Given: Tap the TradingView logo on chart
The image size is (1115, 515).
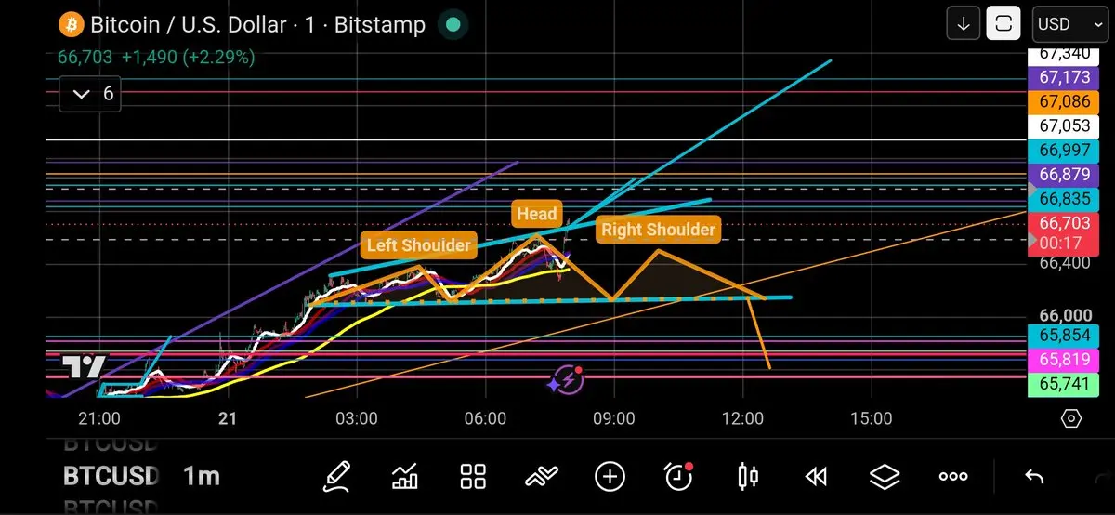Looking at the screenshot, I should (84, 366).
